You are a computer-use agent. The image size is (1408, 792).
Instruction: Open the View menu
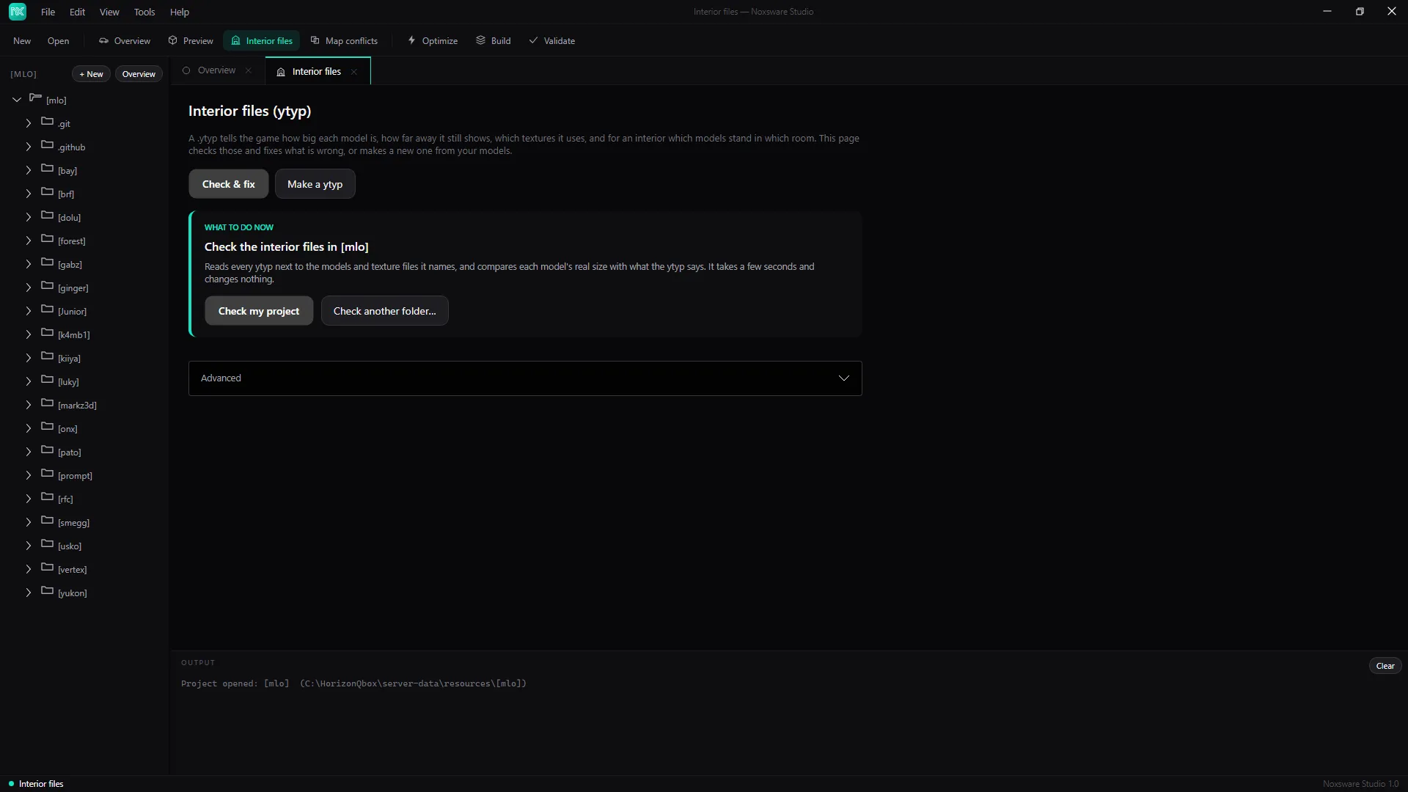(x=109, y=12)
